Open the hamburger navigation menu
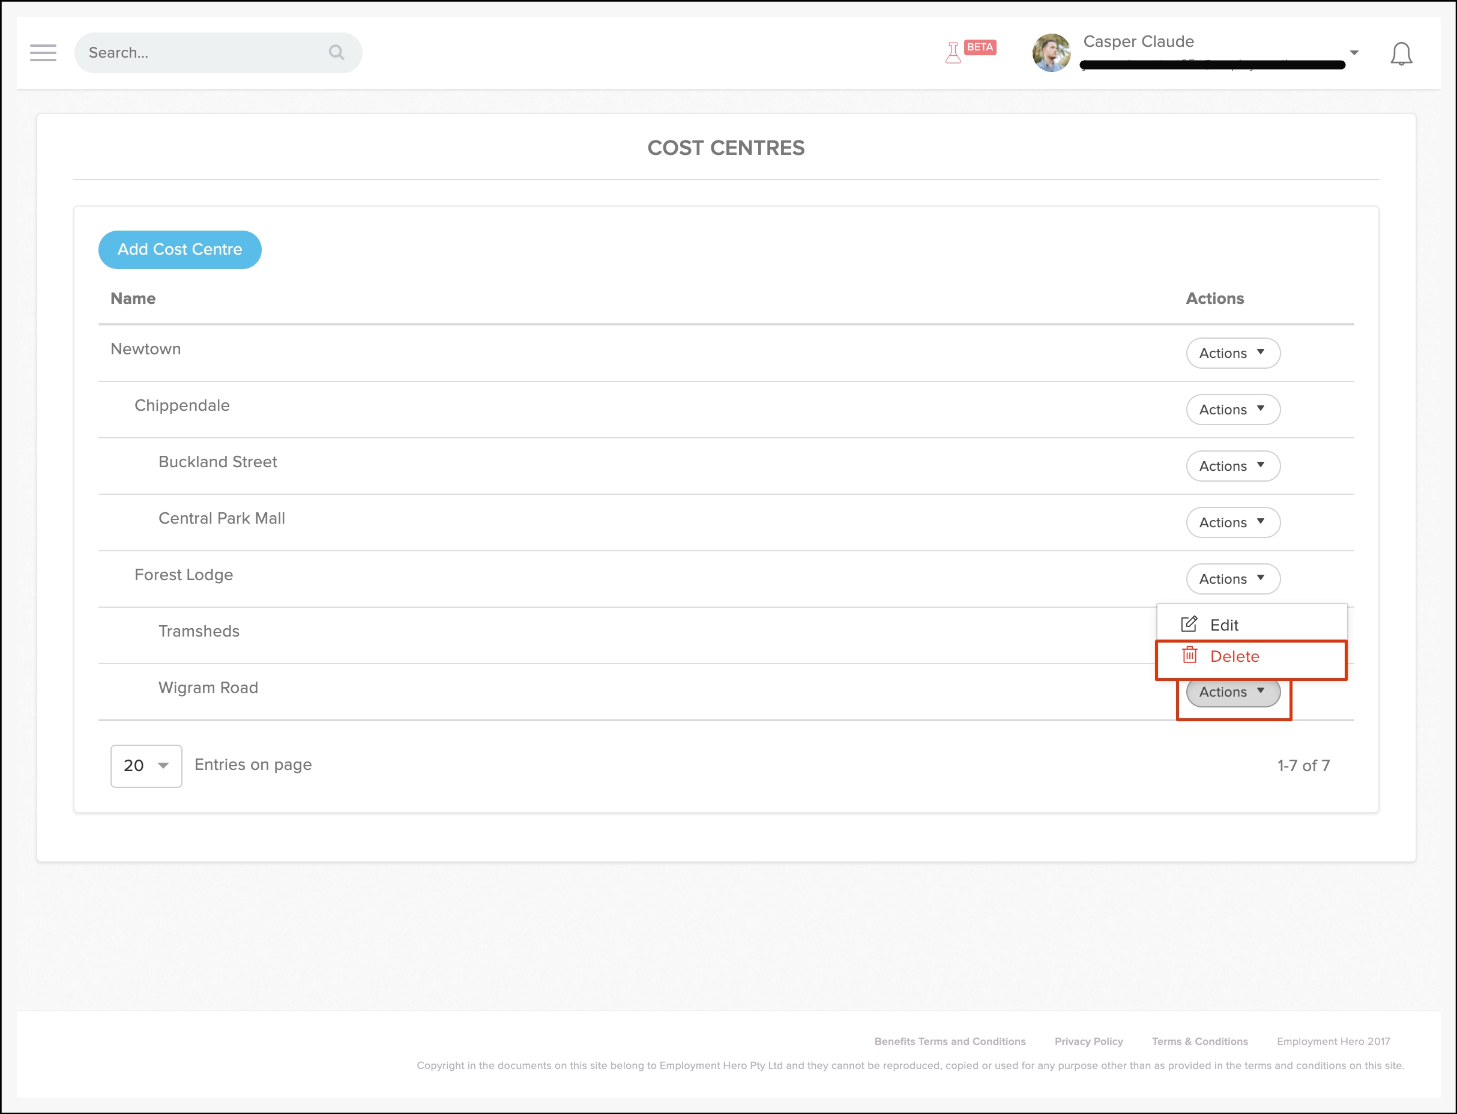 click(x=43, y=52)
